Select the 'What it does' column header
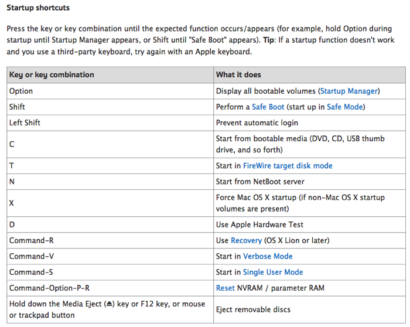Screen dimensions: 410x327 pos(309,75)
